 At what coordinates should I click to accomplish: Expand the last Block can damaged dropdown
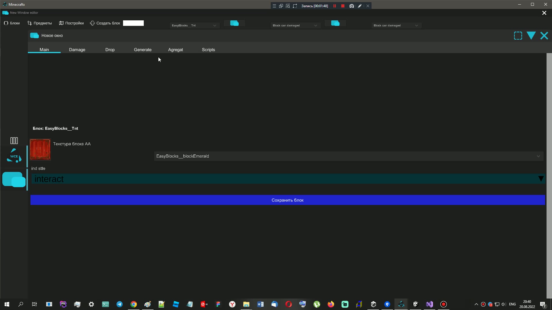(x=396, y=26)
